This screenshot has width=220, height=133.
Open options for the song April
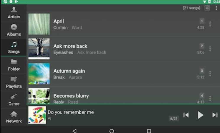210,24
